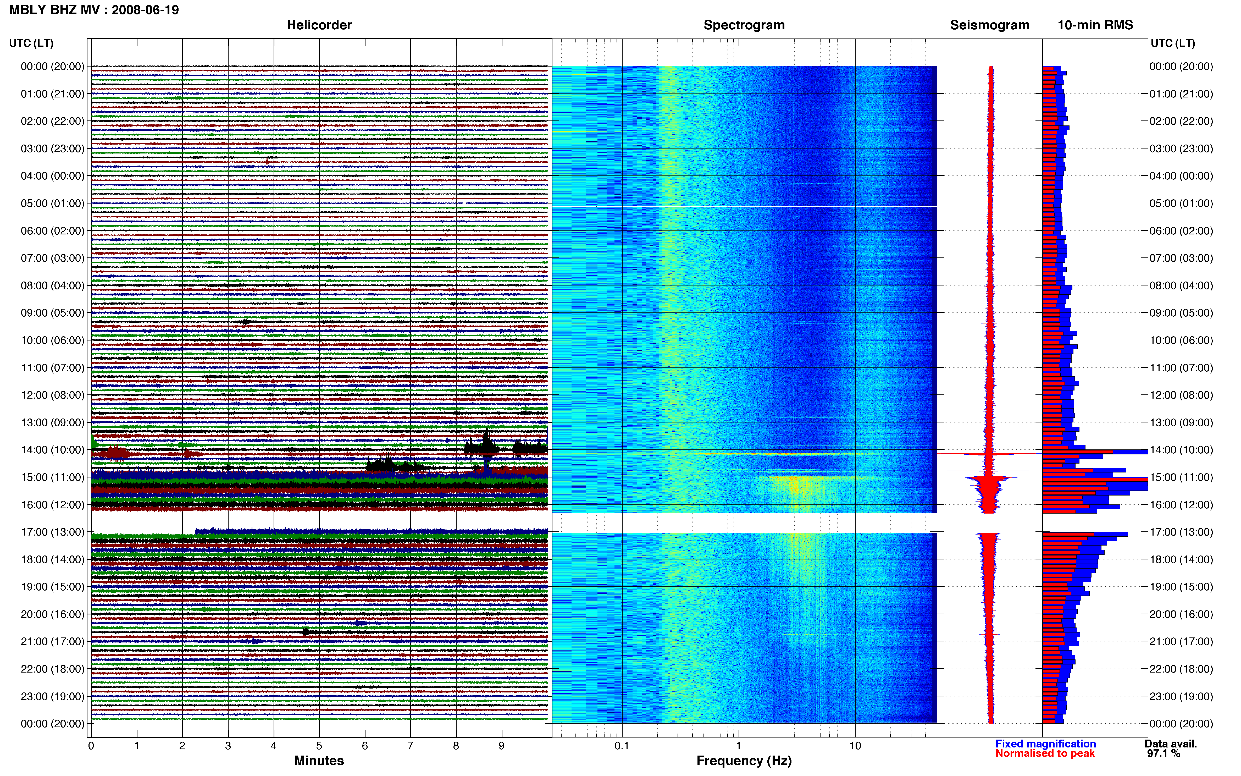Viewport: 1241px width, 776px height.
Task: Click the right 'UTC (LT)' axis header
Action: 1173,43
